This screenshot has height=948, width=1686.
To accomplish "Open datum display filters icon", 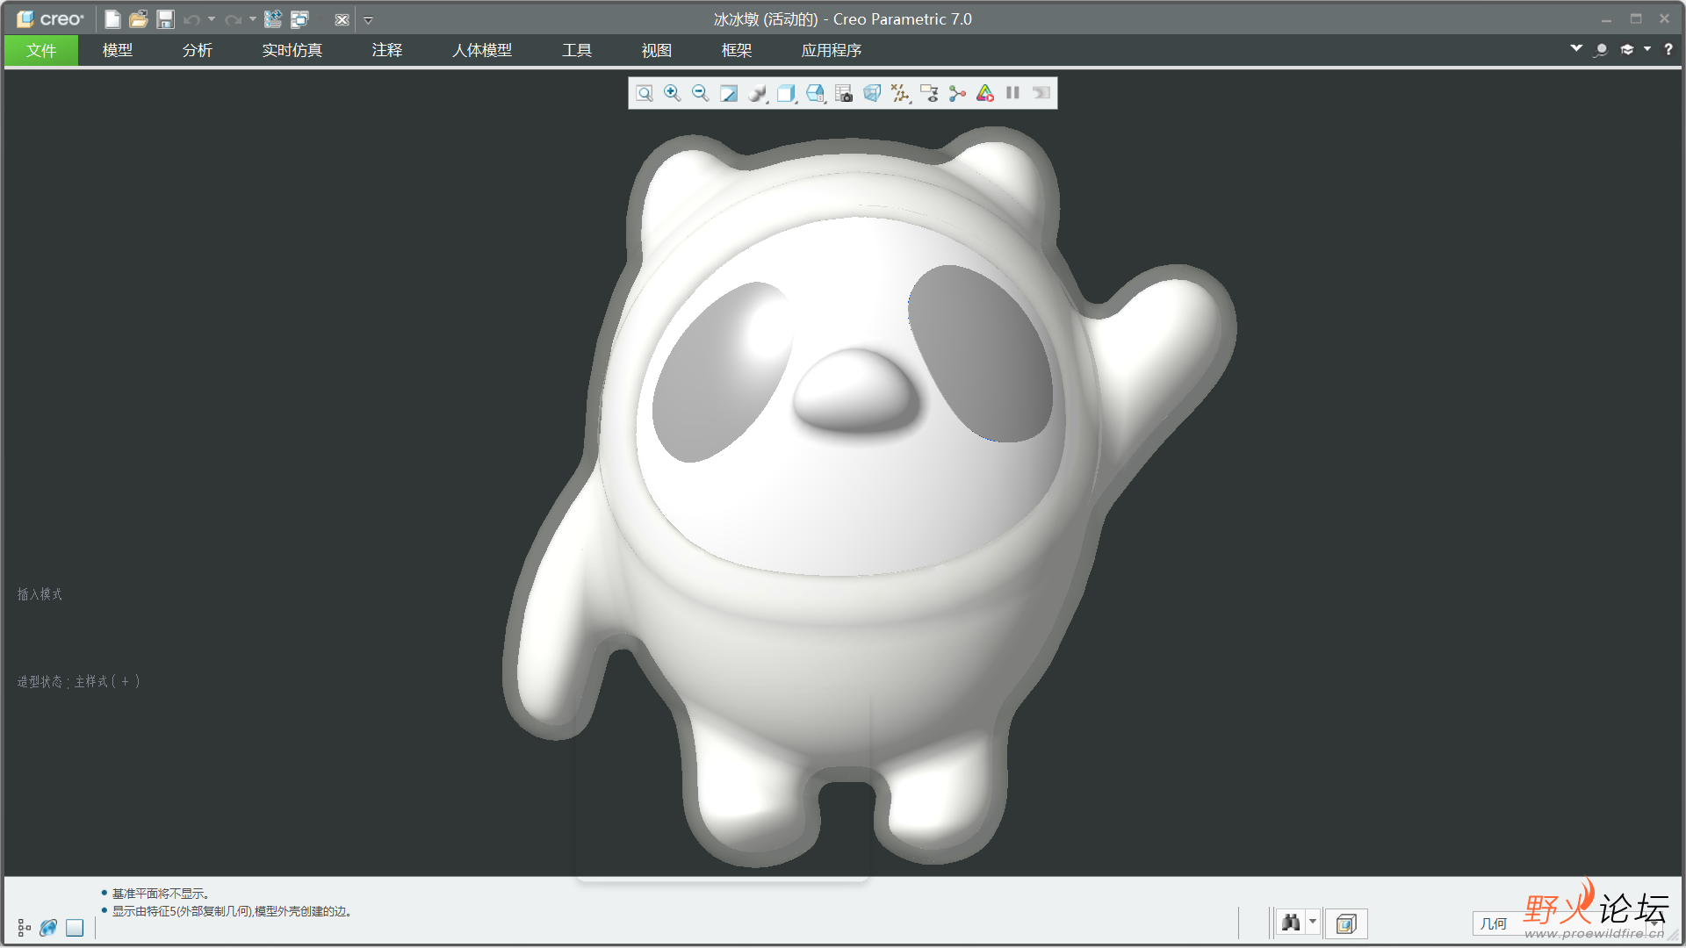I will coord(901,93).
